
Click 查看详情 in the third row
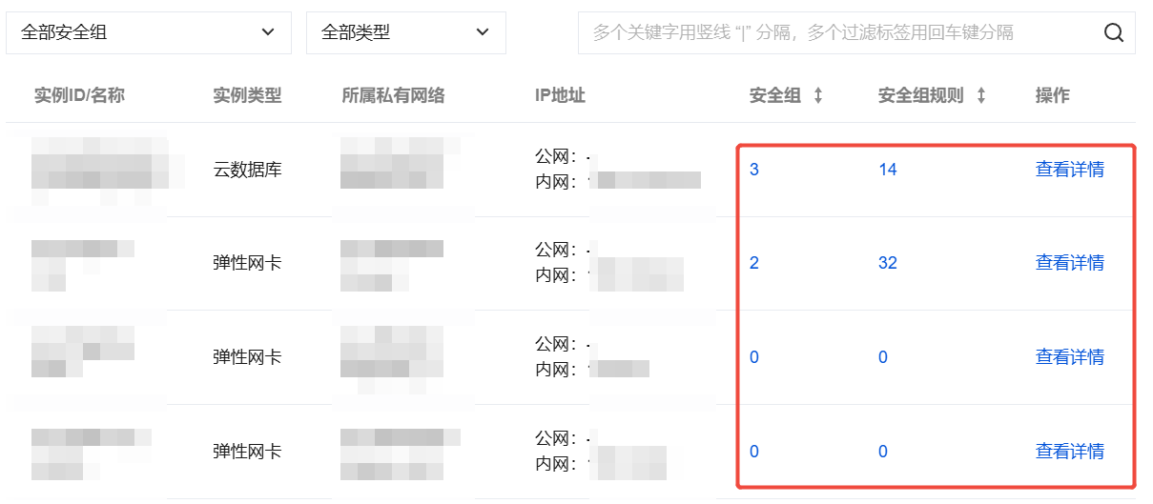1069,357
